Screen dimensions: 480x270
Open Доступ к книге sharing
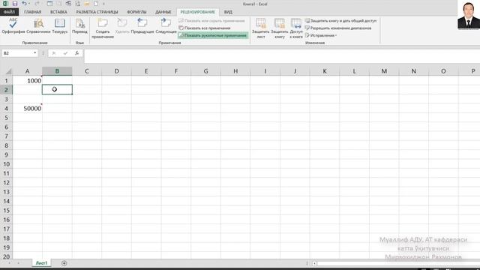coord(296,28)
